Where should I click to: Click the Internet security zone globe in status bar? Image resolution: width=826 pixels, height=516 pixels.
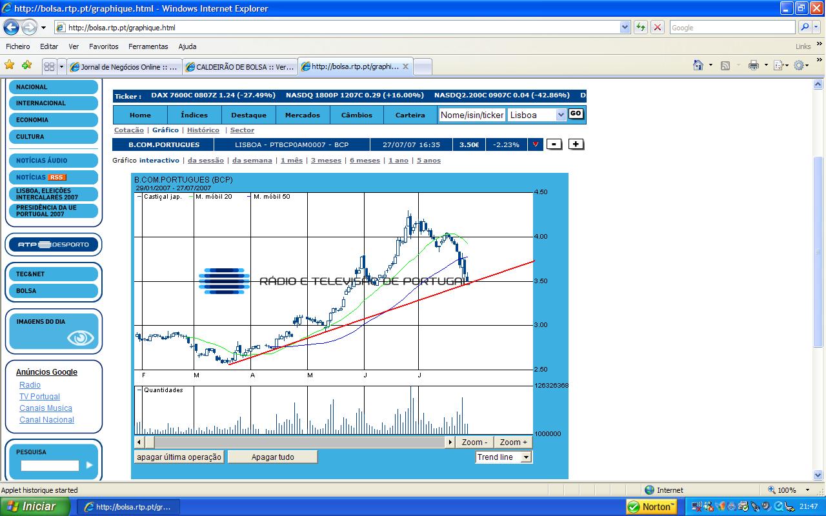click(649, 490)
